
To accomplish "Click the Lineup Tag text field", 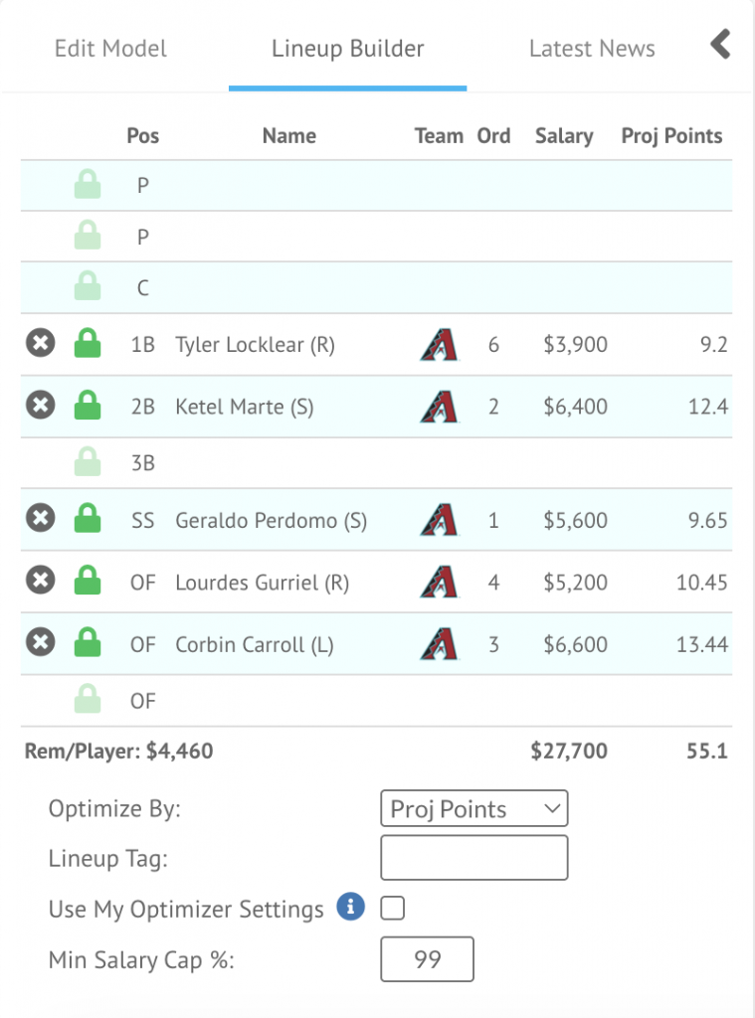I will pos(473,858).
